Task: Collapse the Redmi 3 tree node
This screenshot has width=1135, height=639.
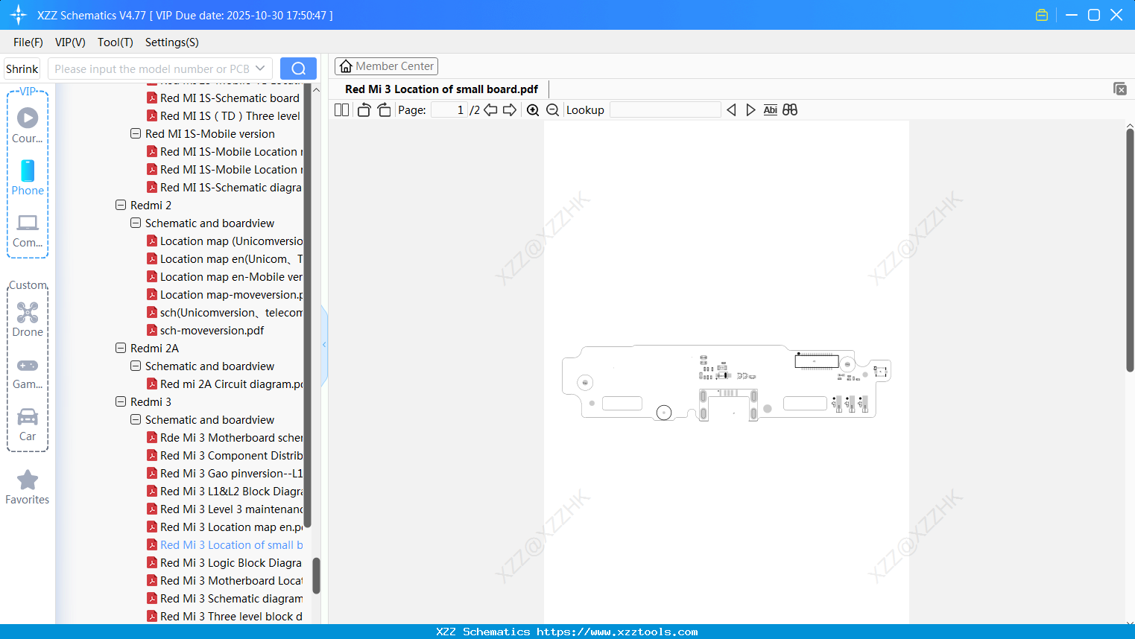Action: (121, 401)
